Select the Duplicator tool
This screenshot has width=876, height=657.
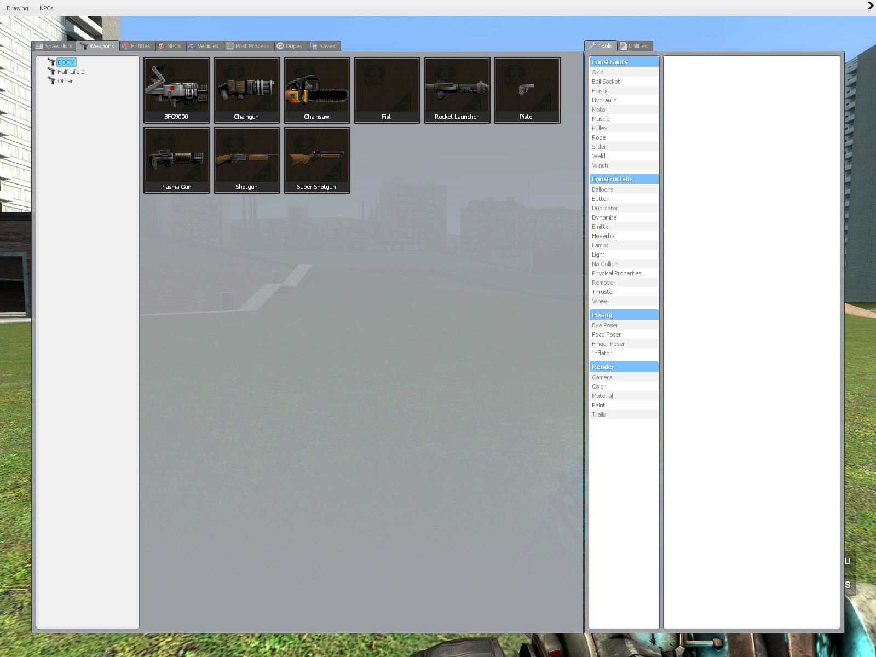click(x=624, y=208)
